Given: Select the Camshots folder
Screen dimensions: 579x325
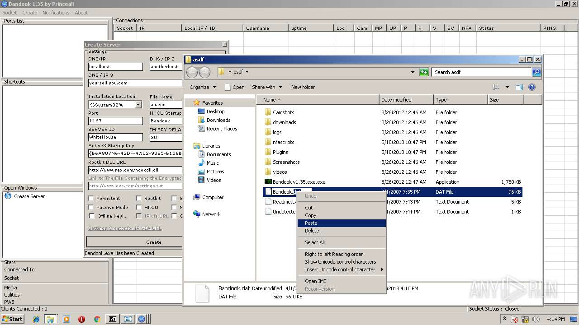Looking at the screenshot, I should coord(283,112).
